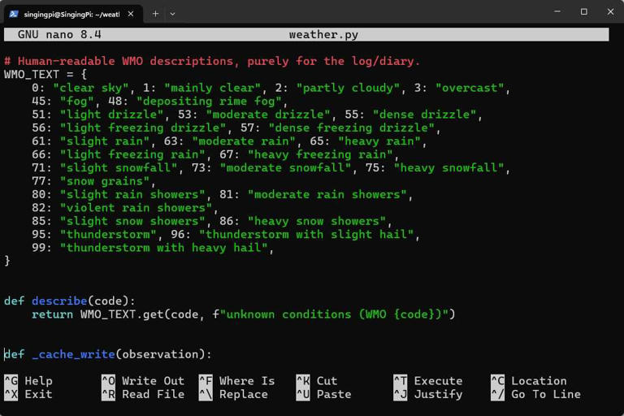Click the ^R Read File shortcut key
The height and width of the screenshot is (416, 624).
click(x=108, y=395)
